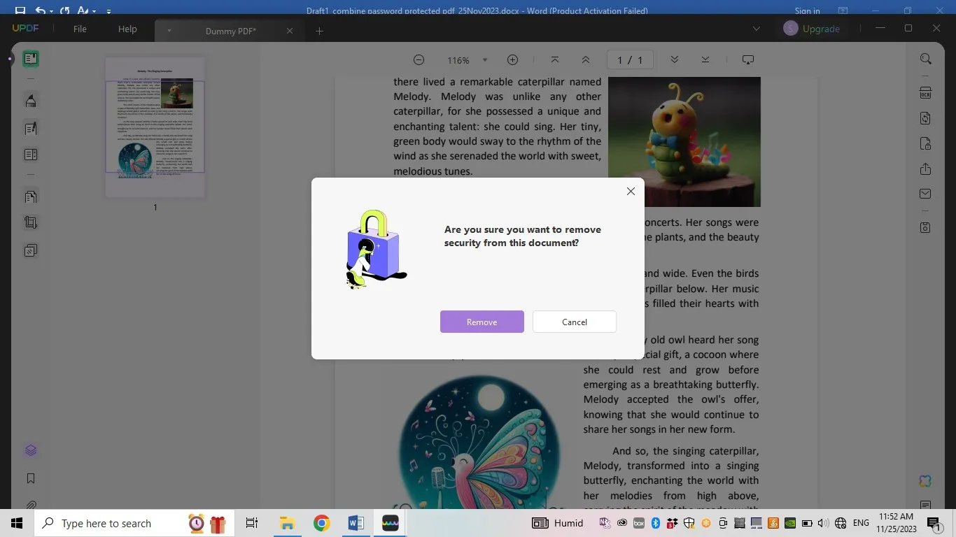Switch to the File menu

pyautogui.click(x=79, y=29)
